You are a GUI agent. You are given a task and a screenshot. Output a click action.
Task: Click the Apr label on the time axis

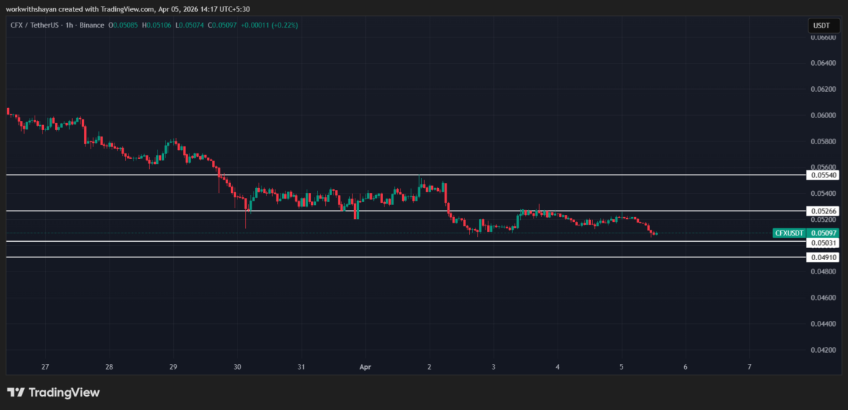coord(365,367)
